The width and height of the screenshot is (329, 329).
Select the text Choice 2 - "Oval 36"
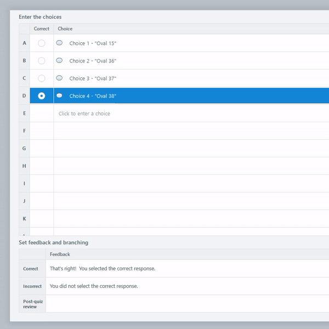tap(93, 61)
